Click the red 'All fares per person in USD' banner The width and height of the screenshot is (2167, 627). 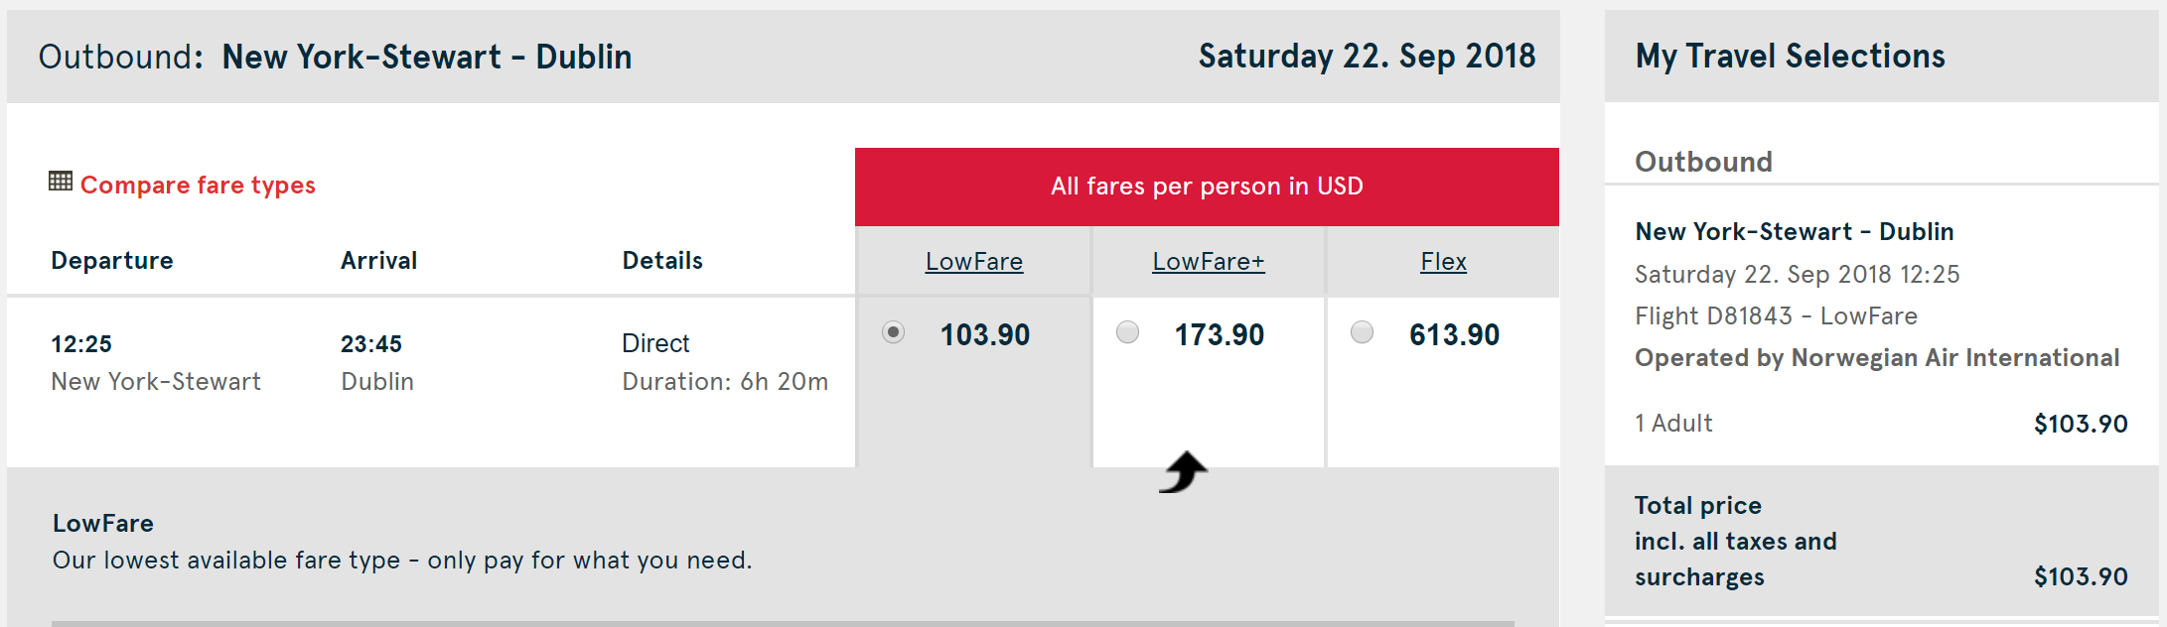(1207, 187)
